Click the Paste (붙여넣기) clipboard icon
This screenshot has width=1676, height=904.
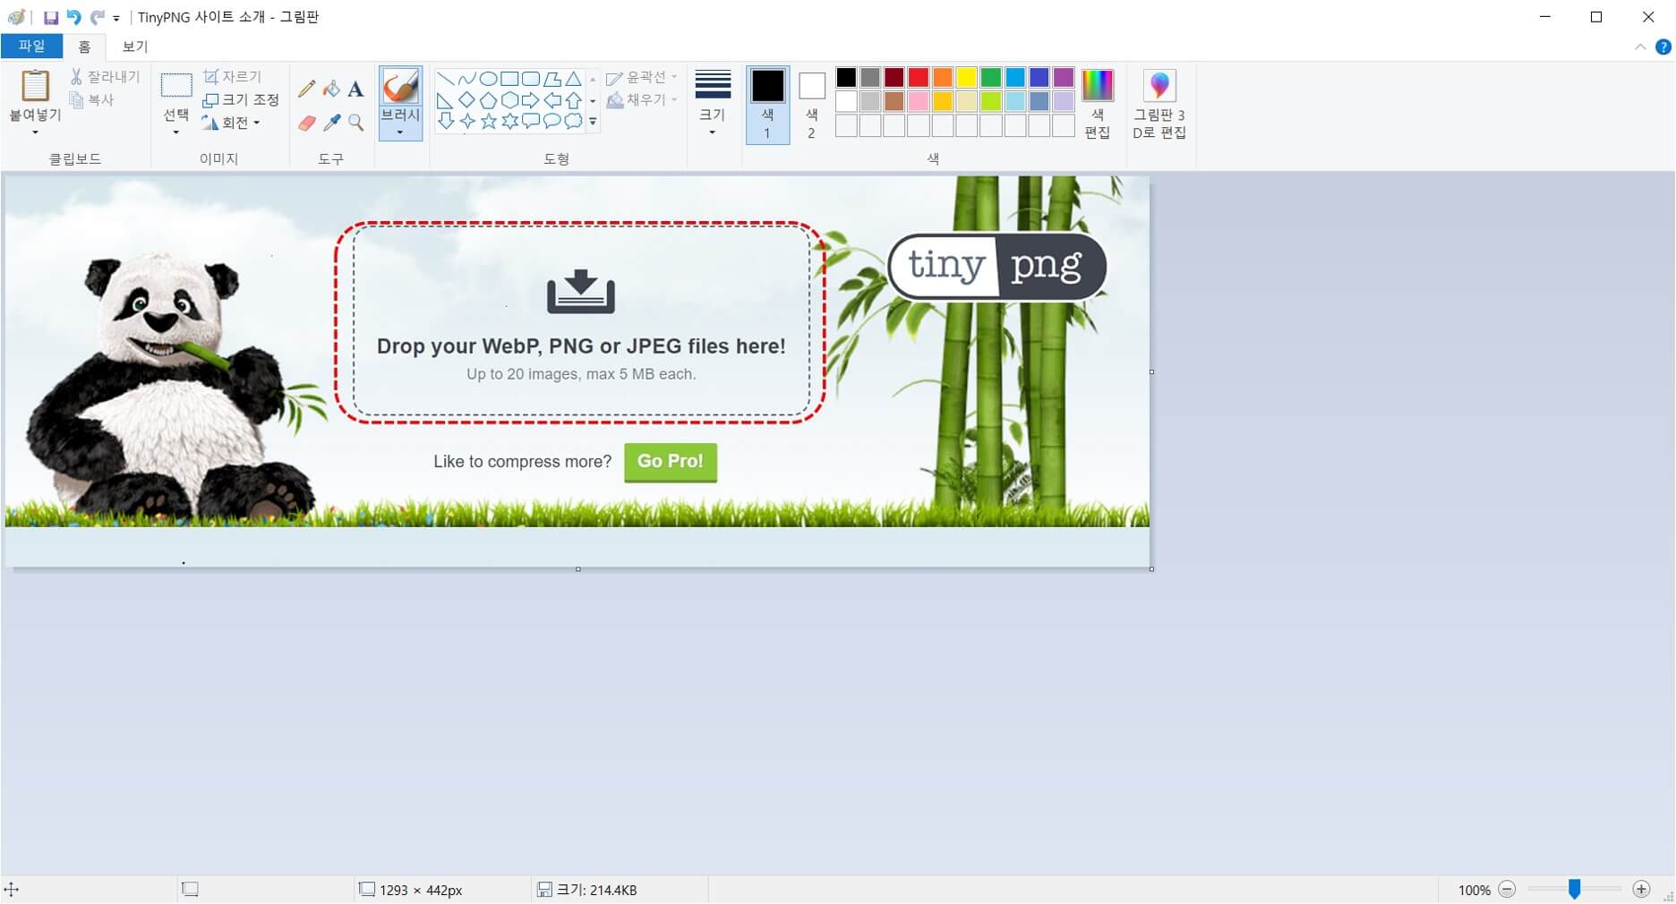pos(35,86)
